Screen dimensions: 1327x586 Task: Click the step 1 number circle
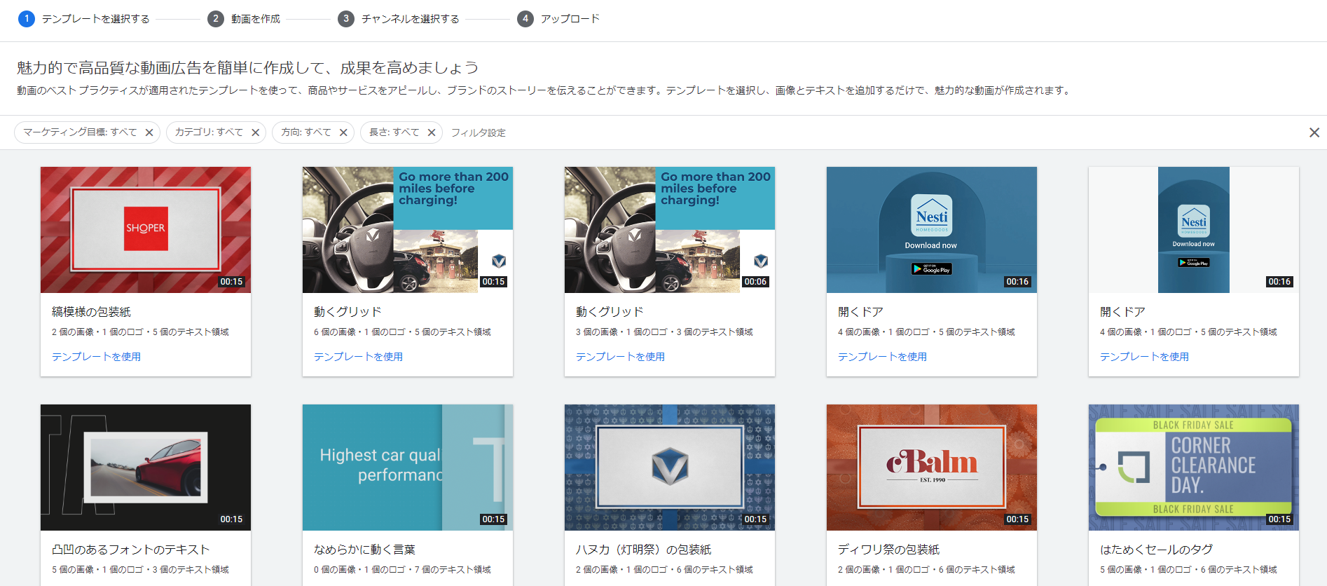27,19
